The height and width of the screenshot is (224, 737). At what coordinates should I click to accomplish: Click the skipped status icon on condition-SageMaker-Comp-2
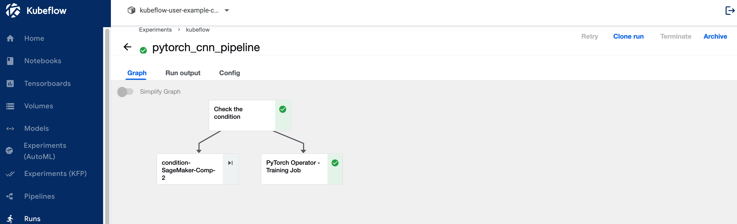230,163
